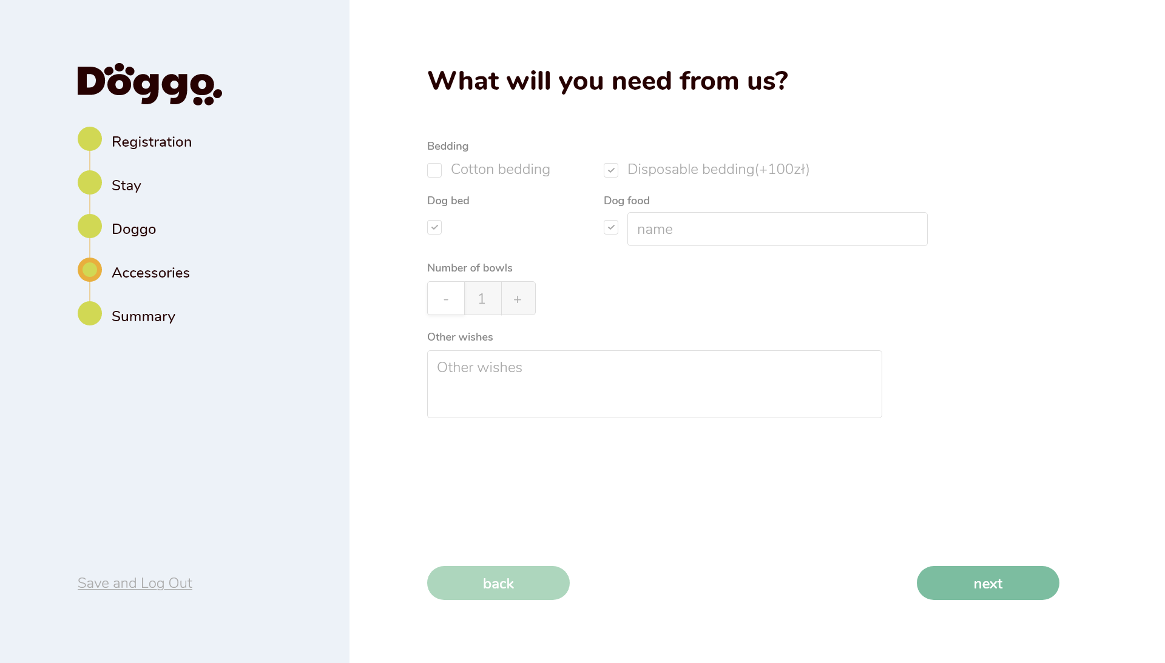Click the Stay step circle
Screen dimensions: 1165x663
pos(90,182)
